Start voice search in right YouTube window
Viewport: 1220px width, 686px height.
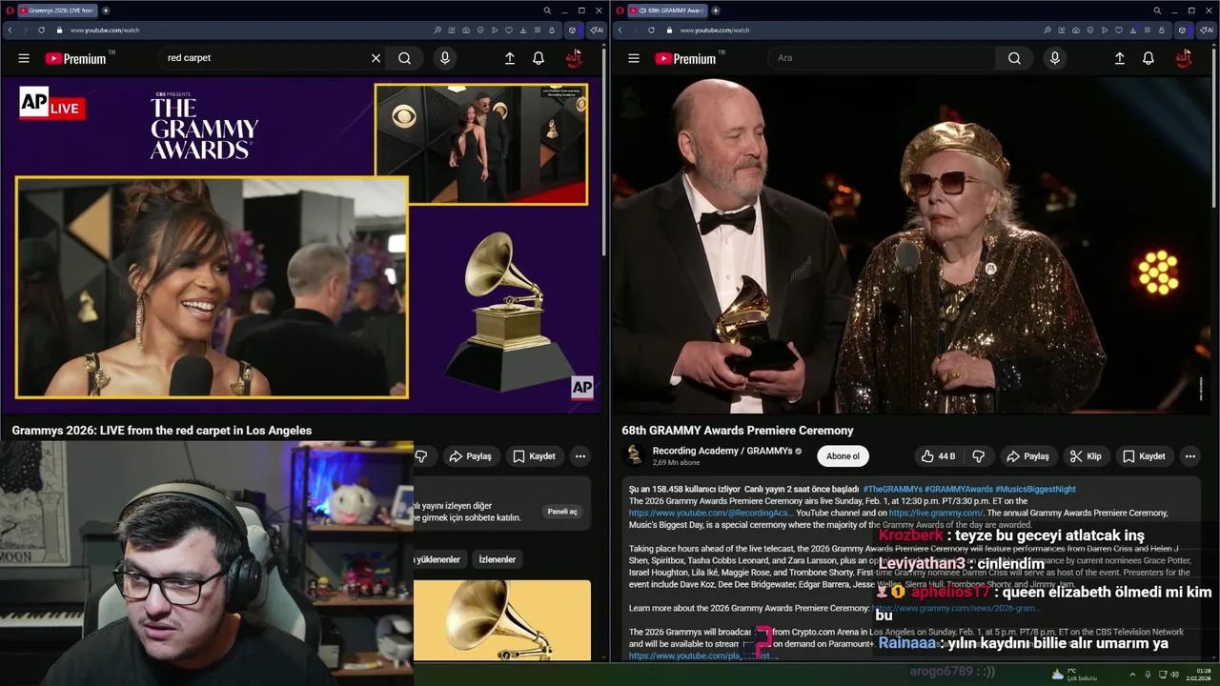pyautogui.click(x=1054, y=58)
